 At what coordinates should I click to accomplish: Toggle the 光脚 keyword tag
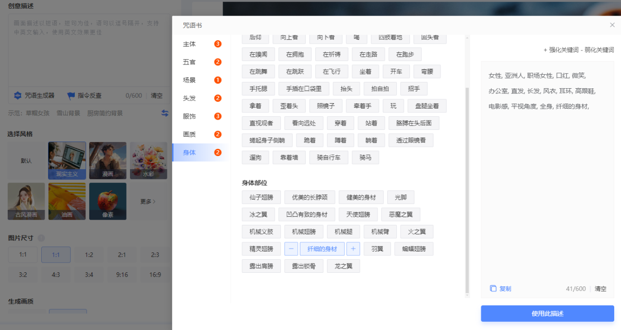click(401, 197)
